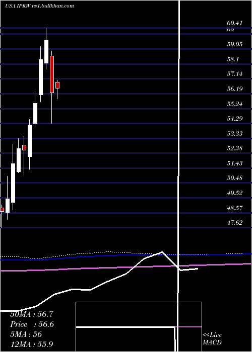Click the 57.14 price axis label

coord(235,74)
